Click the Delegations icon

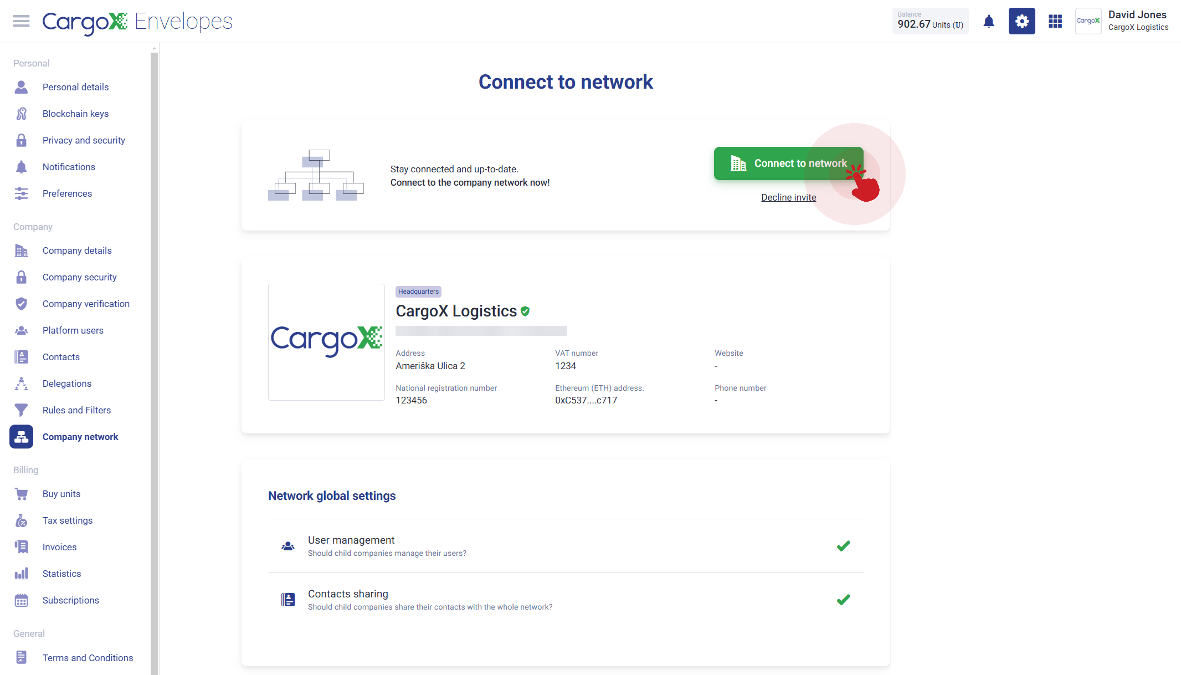[x=21, y=383]
